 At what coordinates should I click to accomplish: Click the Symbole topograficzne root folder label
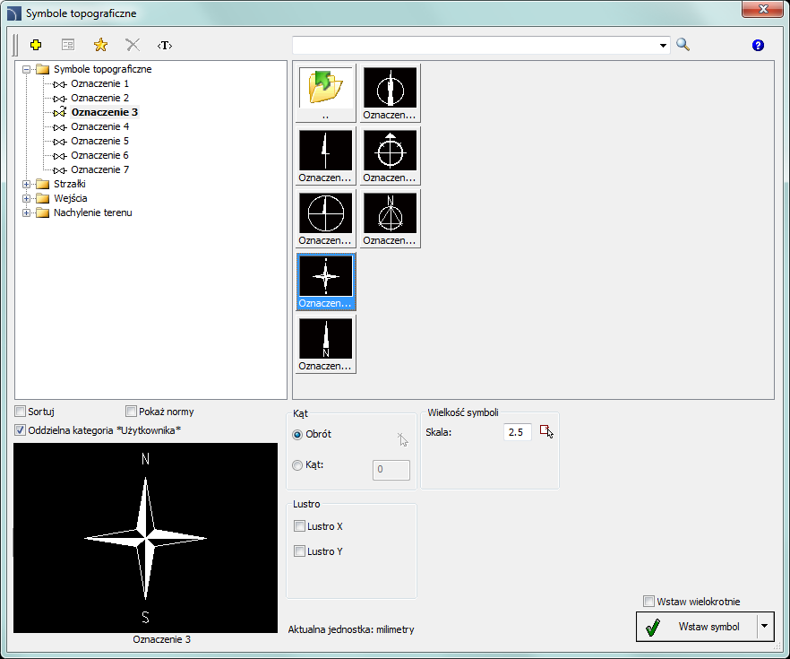pos(103,70)
